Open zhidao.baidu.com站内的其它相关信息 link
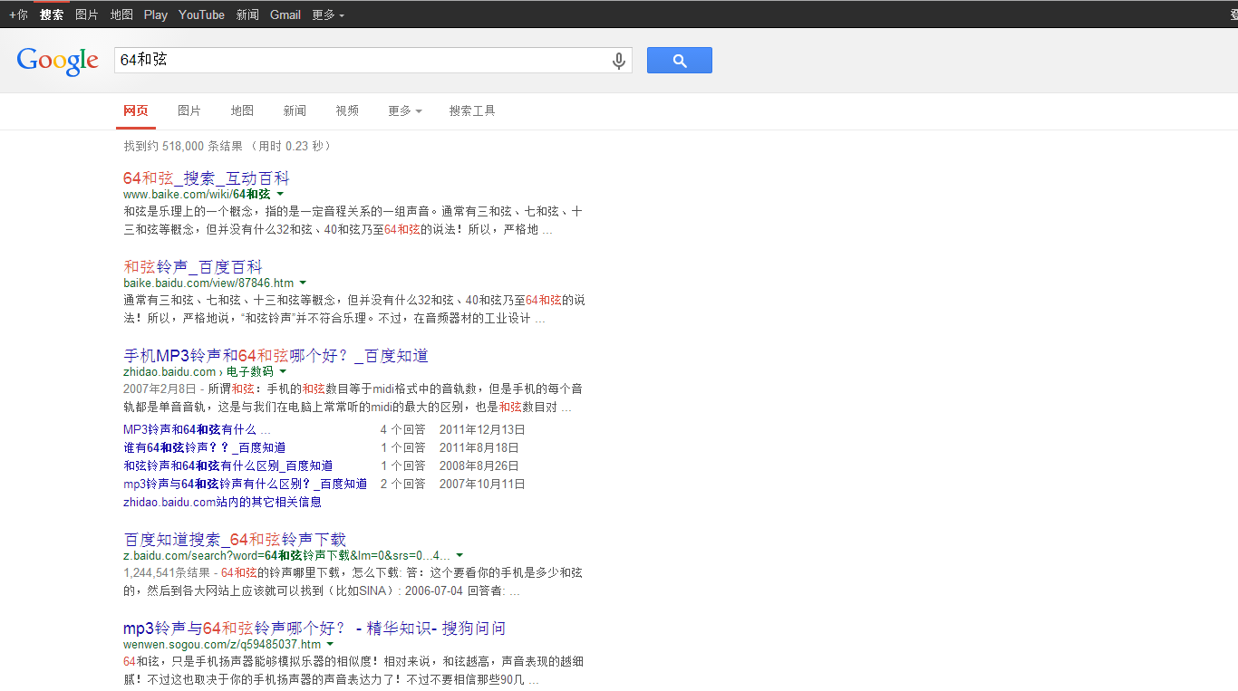Viewport: 1238px width, 691px height. [222, 502]
